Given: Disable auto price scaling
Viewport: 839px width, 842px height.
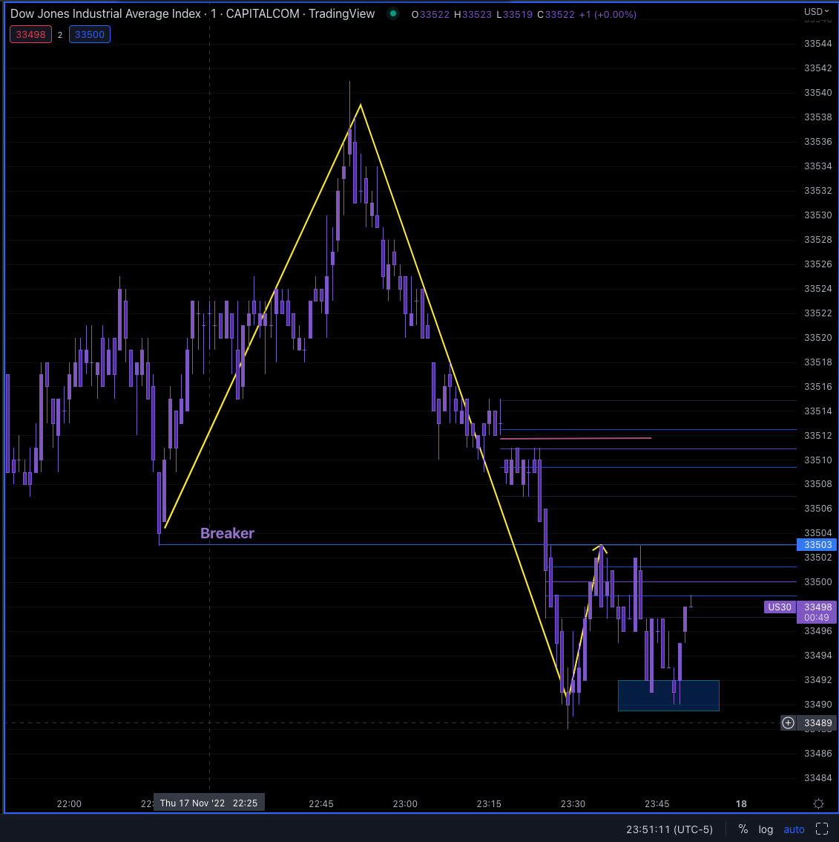Looking at the screenshot, I should click(x=794, y=829).
